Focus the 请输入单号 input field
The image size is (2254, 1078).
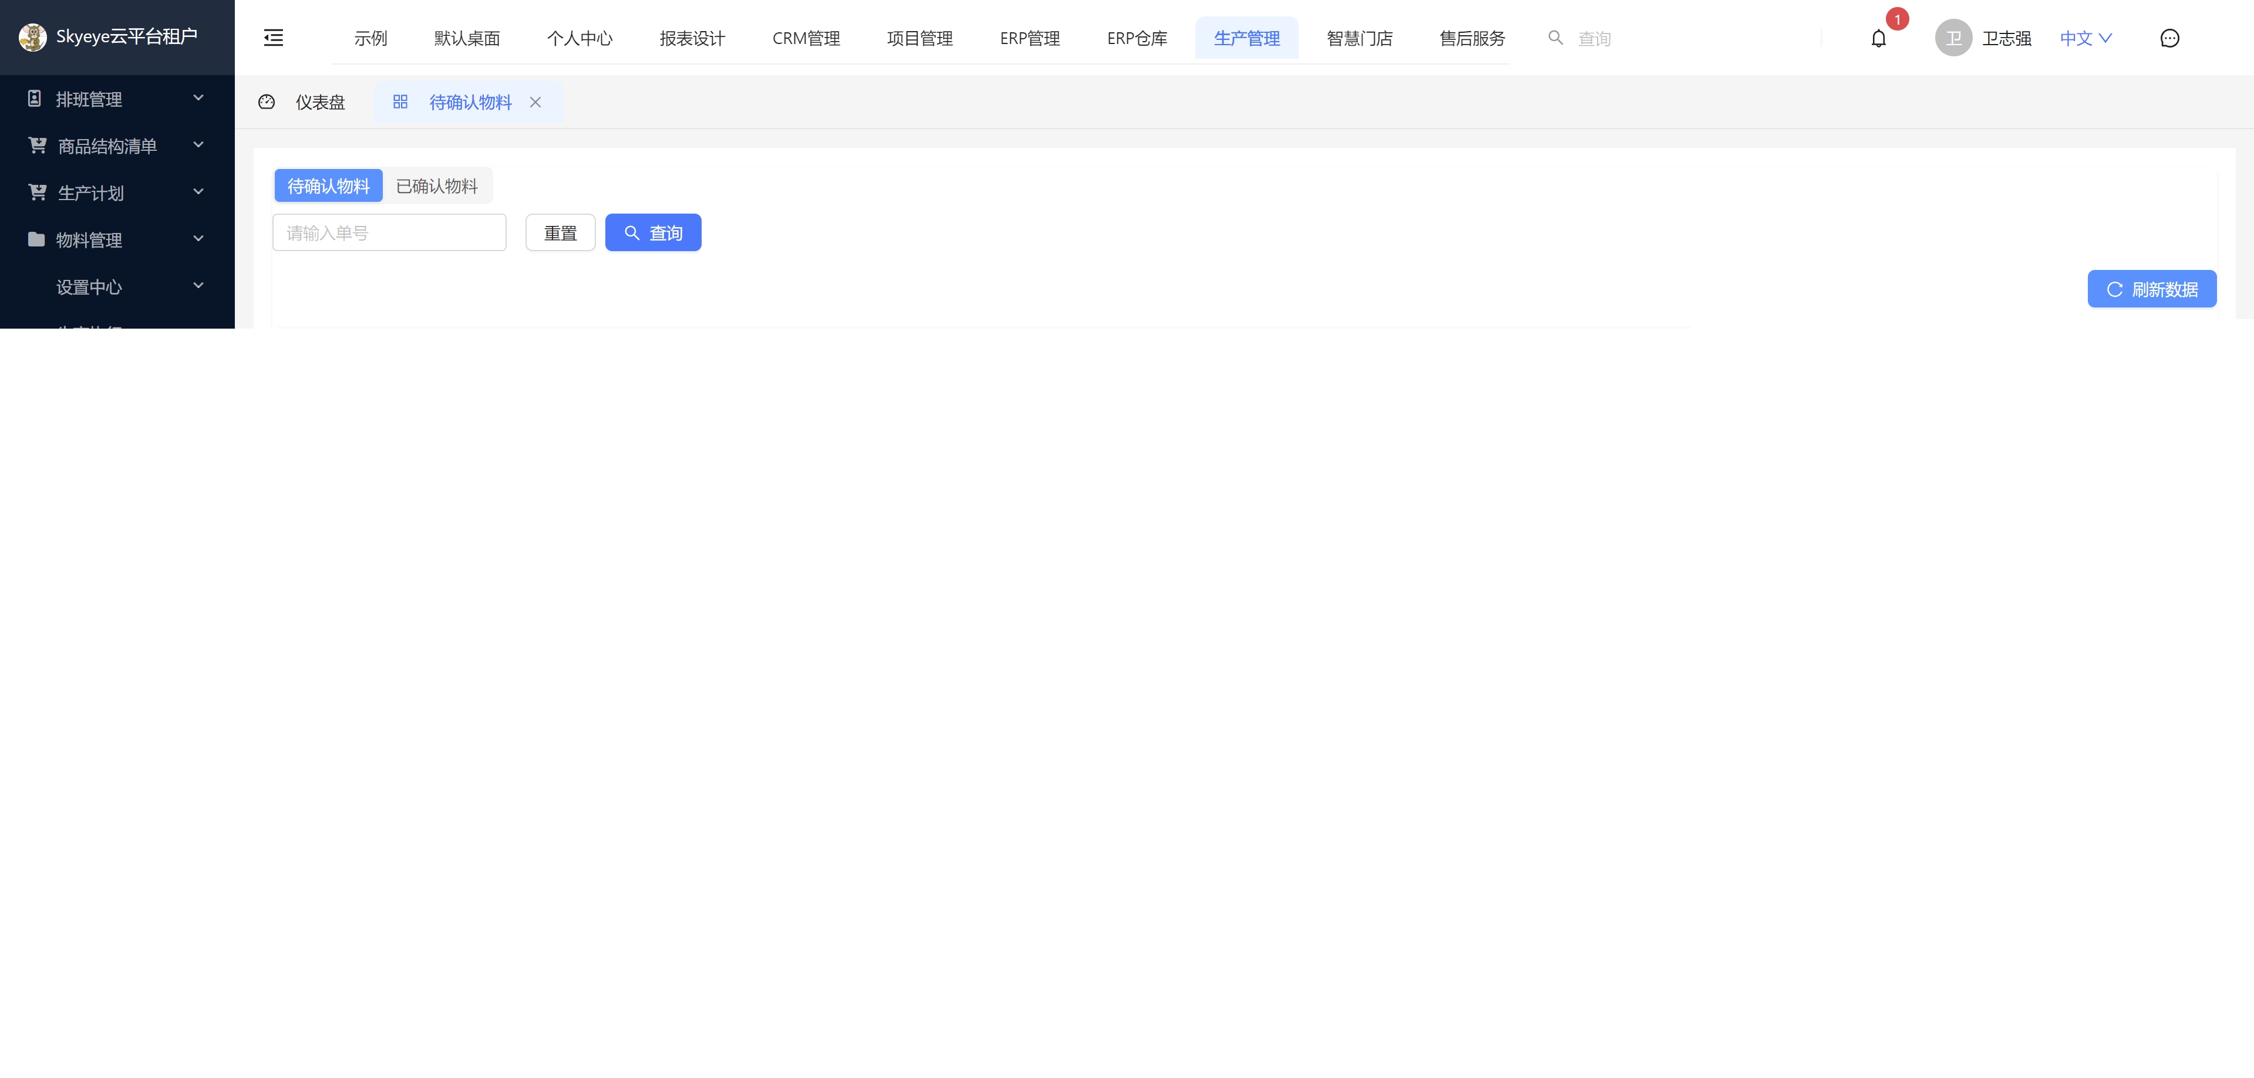click(389, 234)
